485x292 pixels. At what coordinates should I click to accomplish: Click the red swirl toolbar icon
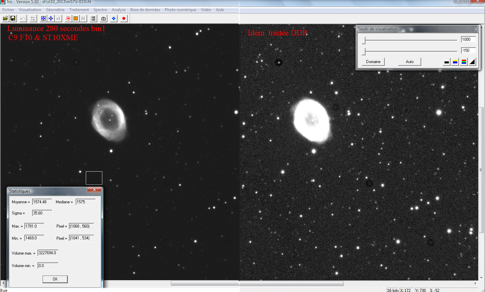68,19
